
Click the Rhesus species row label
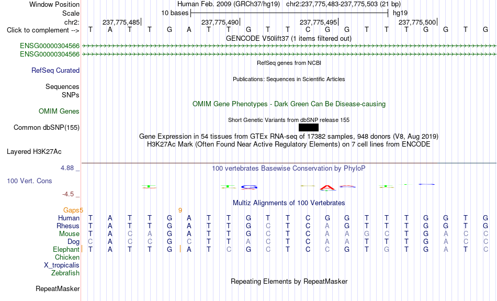coord(68,226)
